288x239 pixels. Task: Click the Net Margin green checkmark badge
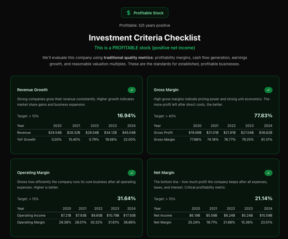[x=268, y=173]
